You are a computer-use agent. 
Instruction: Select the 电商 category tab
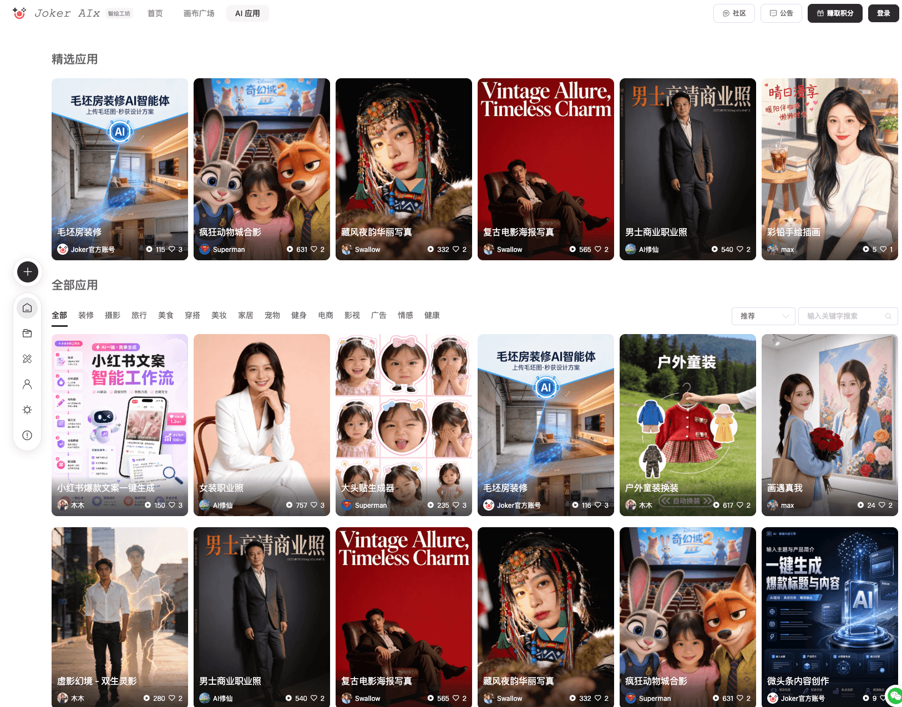coord(326,315)
